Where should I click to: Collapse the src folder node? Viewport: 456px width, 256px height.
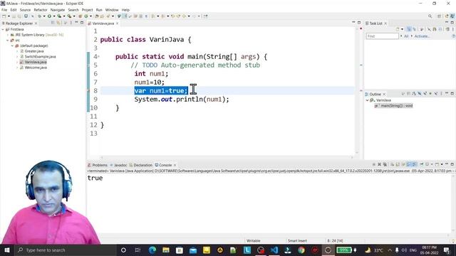point(8,41)
